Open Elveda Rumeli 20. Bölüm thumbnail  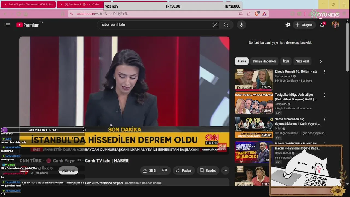[252, 176]
